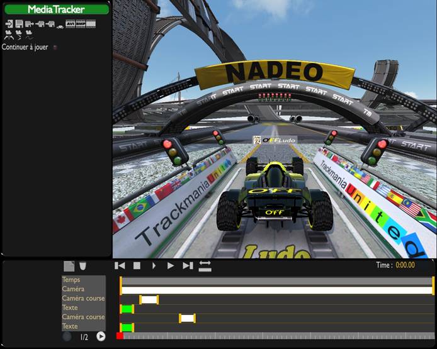The width and height of the screenshot is (437, 349).
Task: Delete track using the trash bin icon
Action: (x=82, y=266)
